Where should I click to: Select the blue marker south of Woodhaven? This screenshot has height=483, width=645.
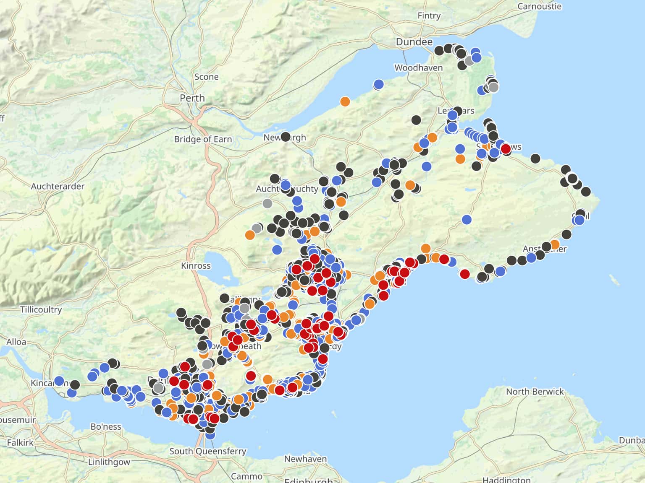click(x=378, y=85)
